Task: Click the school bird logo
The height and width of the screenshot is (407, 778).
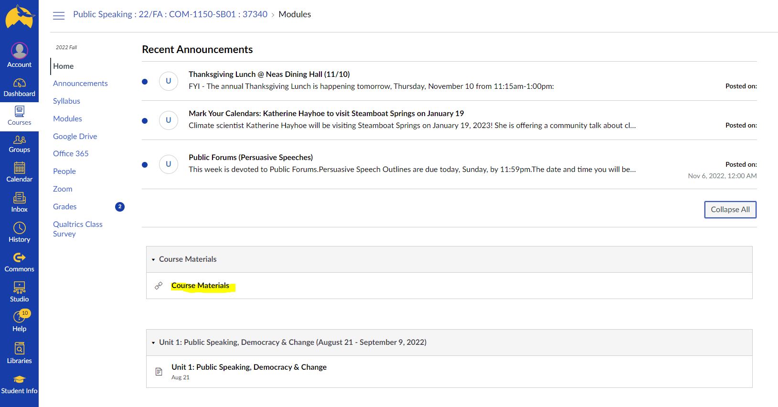Action: 20,17
